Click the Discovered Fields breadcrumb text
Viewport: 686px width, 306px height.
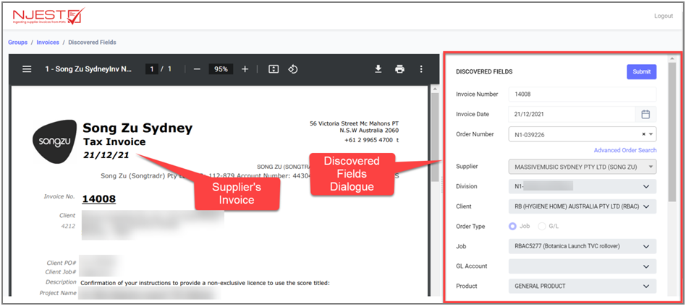93,43
